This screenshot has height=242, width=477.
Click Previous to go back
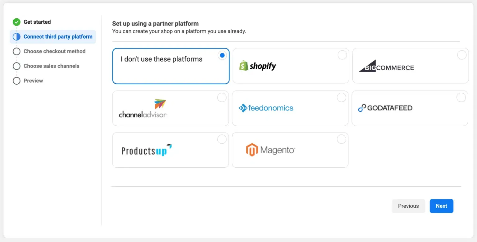click(408, 206)
